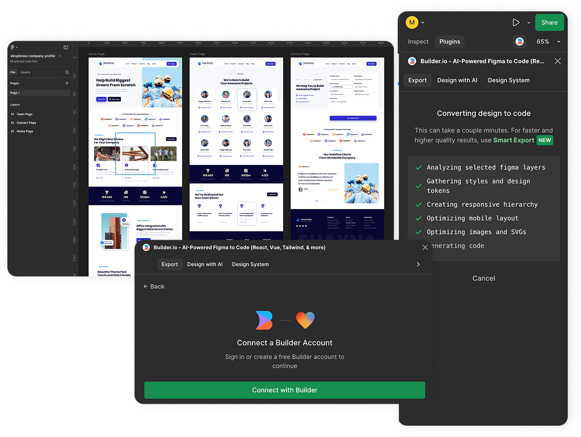Image resolution: width=581 pixels, height=437 pixels.
Task: Click 'Optimizing images and SVGs' step
Action: pyautogui.click(x=476, y=232)
